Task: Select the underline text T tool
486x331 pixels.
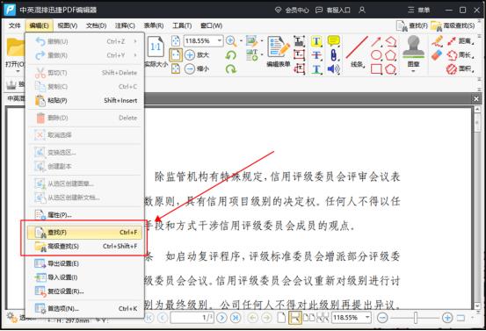Action: pos(316,68)
